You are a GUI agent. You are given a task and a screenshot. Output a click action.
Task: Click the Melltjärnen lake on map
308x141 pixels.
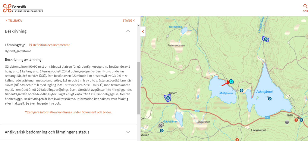(218, 87)
